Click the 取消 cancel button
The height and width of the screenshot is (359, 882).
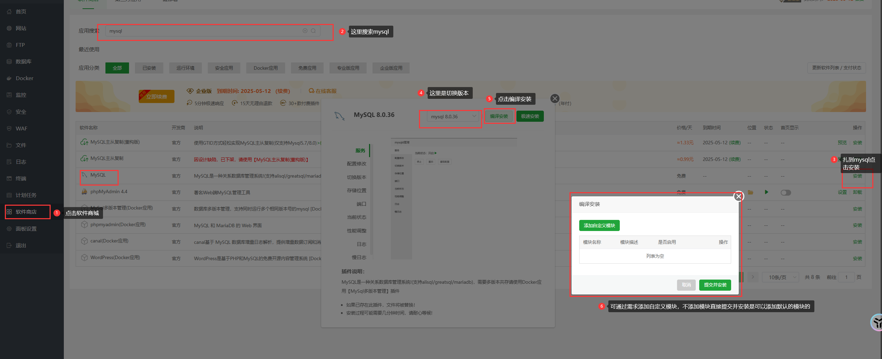[x=686, y=285]
